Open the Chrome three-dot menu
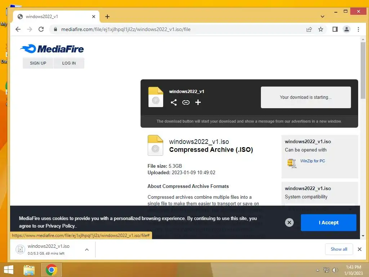Screen dimensions: 369x277 pos(358,29)
